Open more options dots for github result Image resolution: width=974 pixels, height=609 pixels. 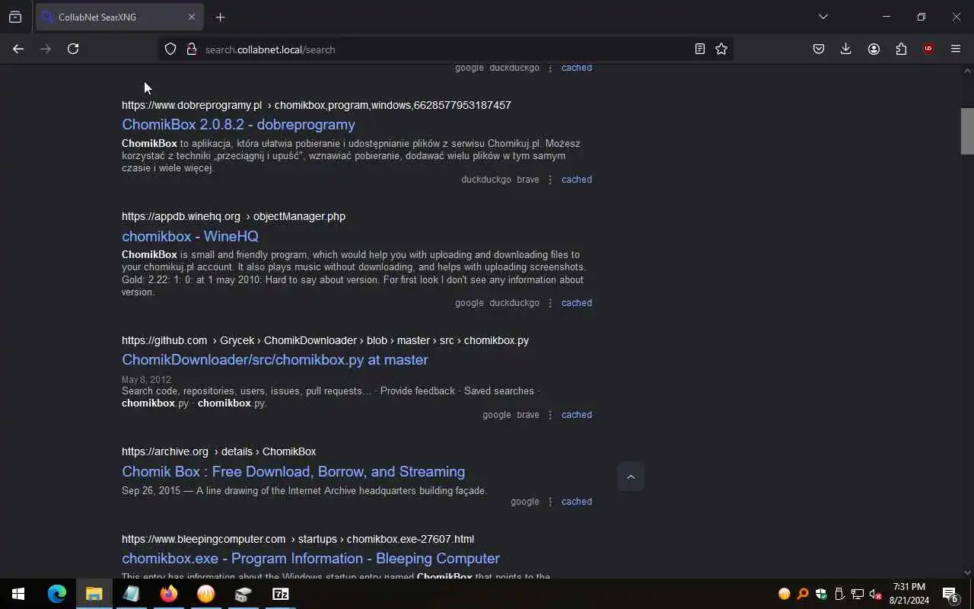[x=550, y=415]
